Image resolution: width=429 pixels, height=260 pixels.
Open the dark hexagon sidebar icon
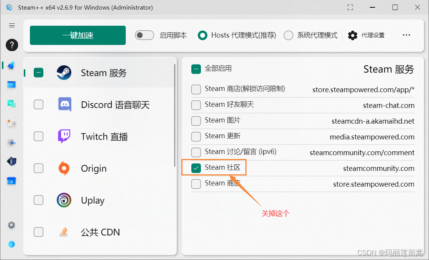pyautogui.click(x=11, y=161)
